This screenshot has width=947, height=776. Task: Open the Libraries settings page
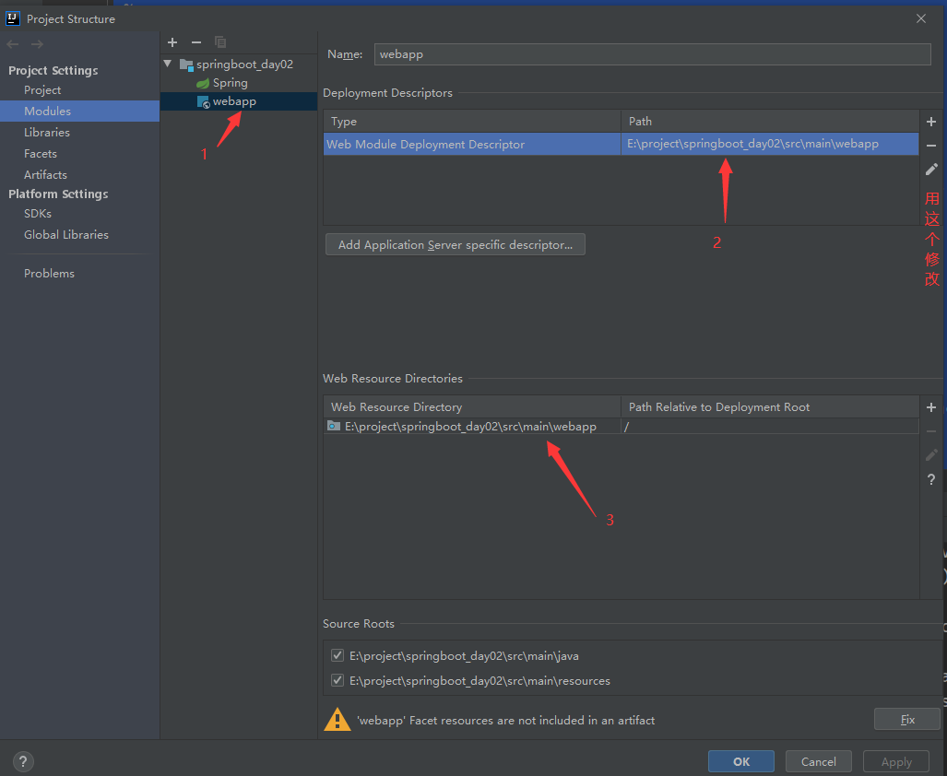coord(46,132)
